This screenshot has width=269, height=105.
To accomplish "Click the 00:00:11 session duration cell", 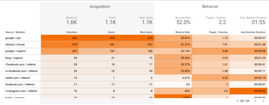I will click(x=249, y=71).
